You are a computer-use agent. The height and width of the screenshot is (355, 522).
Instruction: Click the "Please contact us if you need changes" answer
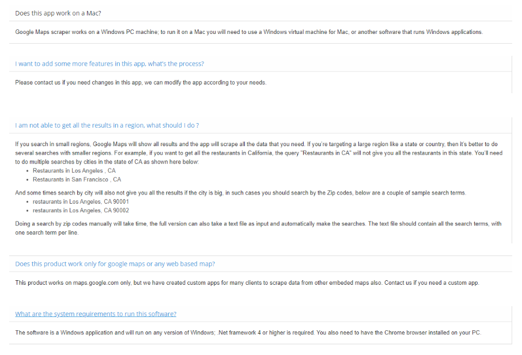click(141, 83)
